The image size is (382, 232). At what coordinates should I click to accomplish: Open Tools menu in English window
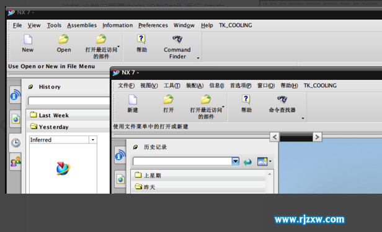(x=54, y=25)
